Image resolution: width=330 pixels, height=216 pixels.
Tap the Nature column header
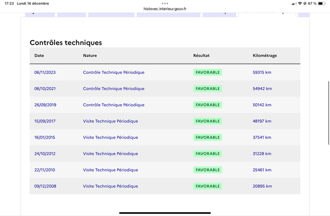click(90, 56)
